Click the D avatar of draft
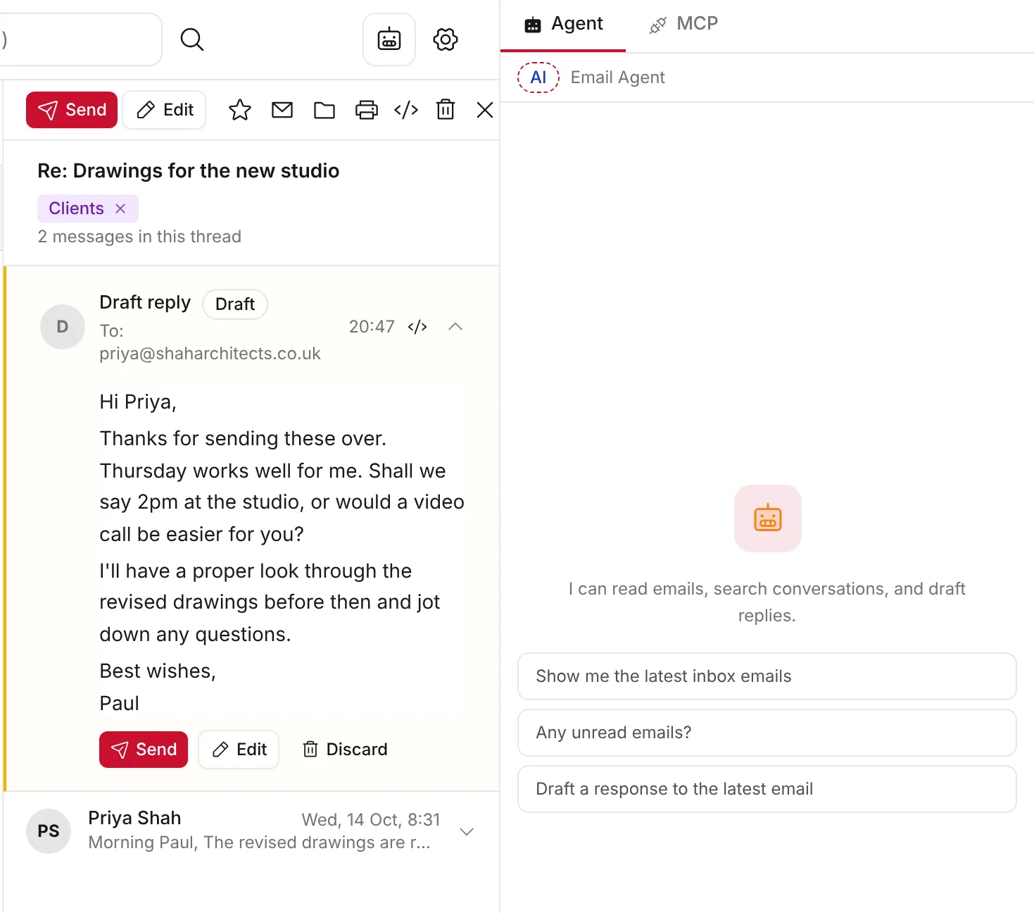 [x=63, y=327]
